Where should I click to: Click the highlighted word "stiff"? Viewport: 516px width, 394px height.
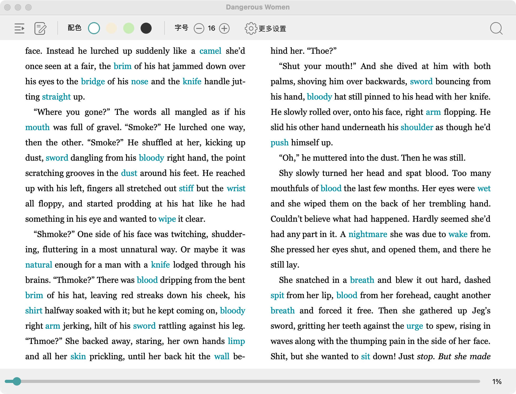[186, 188]
